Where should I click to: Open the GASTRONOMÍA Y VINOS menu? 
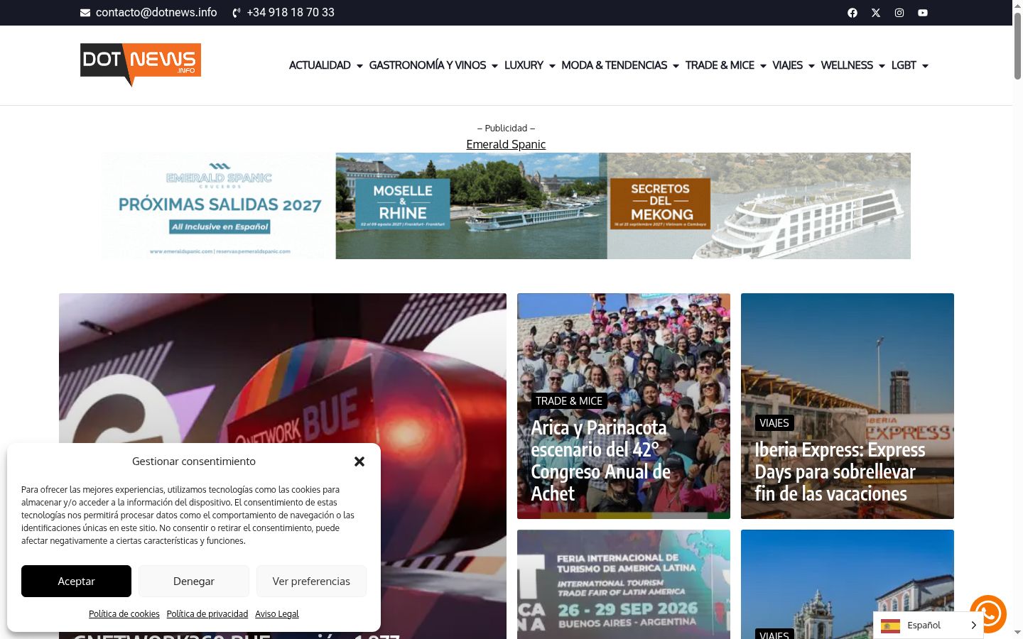coord(428,65)
